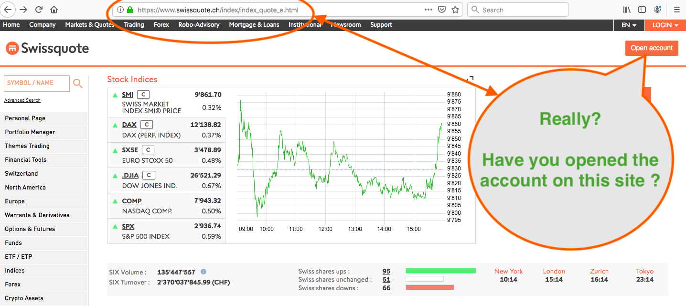Open the .DJIA index link
Image resolution: width=686 pixels, height=306 pixels.
point(131,175)
